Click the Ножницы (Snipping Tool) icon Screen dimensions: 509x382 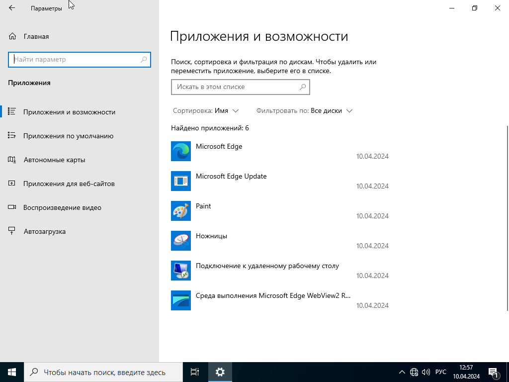[x=181, y=241]
